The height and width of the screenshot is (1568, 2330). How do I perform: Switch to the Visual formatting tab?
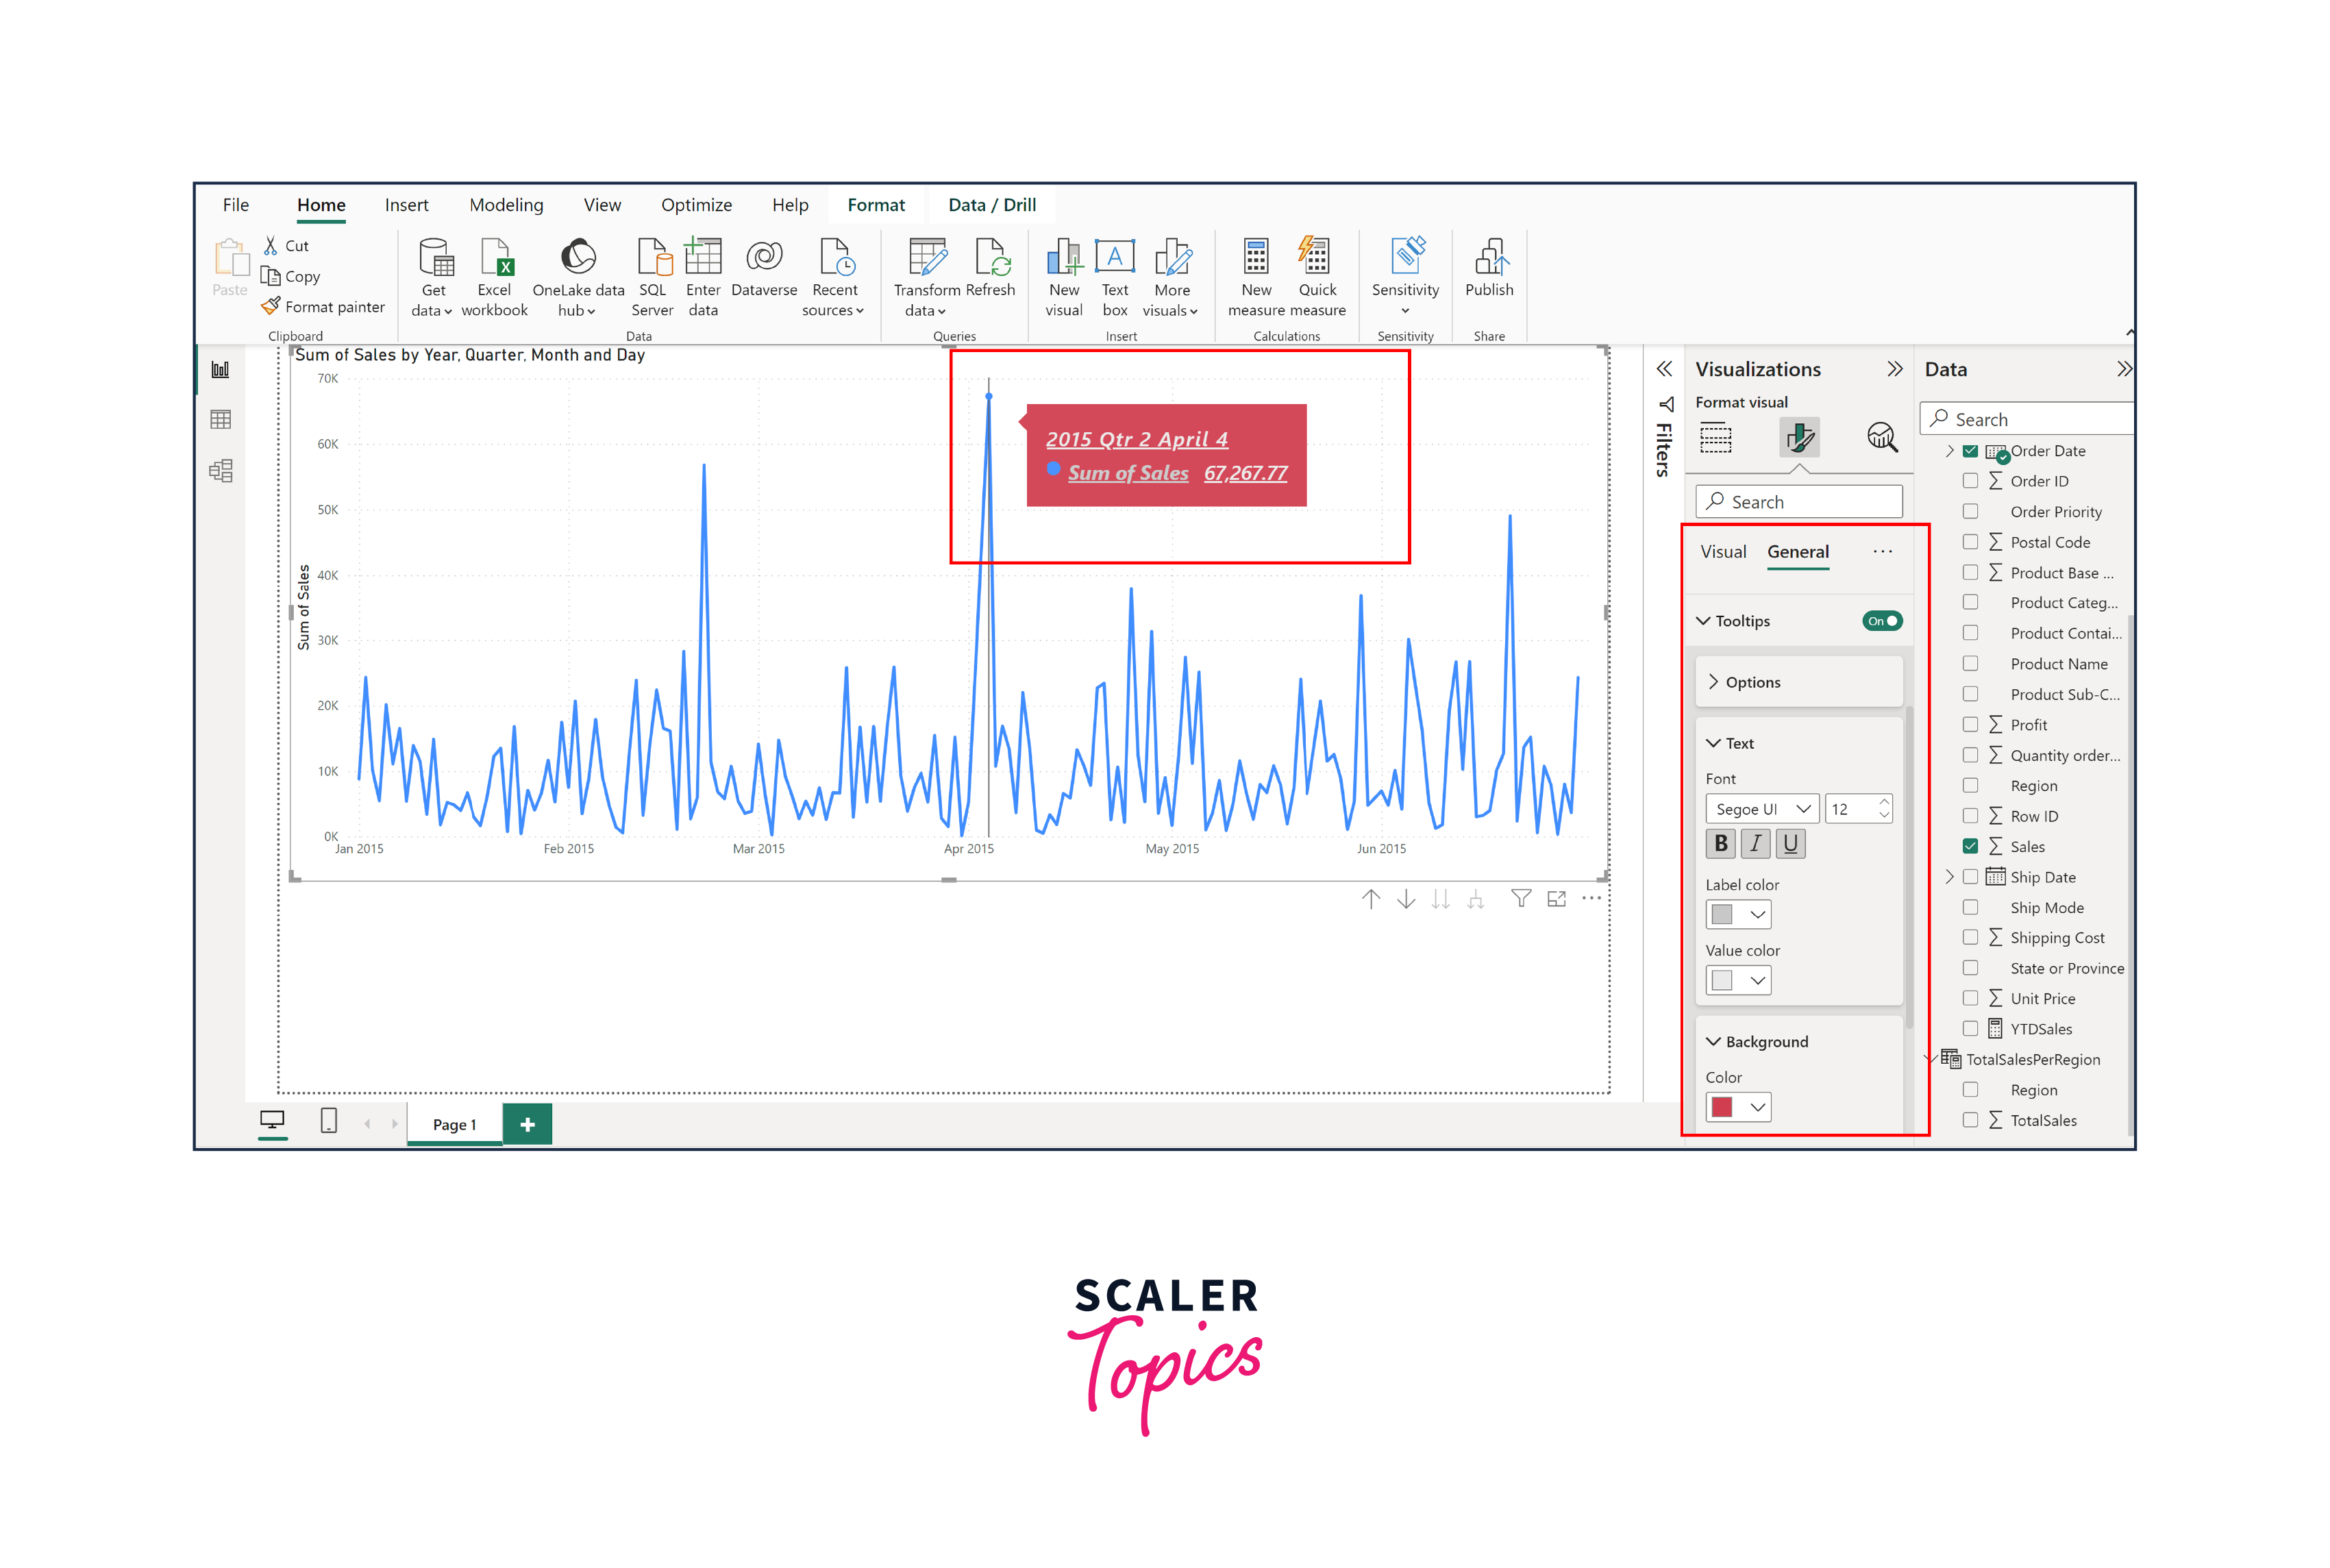point(1722,552)
